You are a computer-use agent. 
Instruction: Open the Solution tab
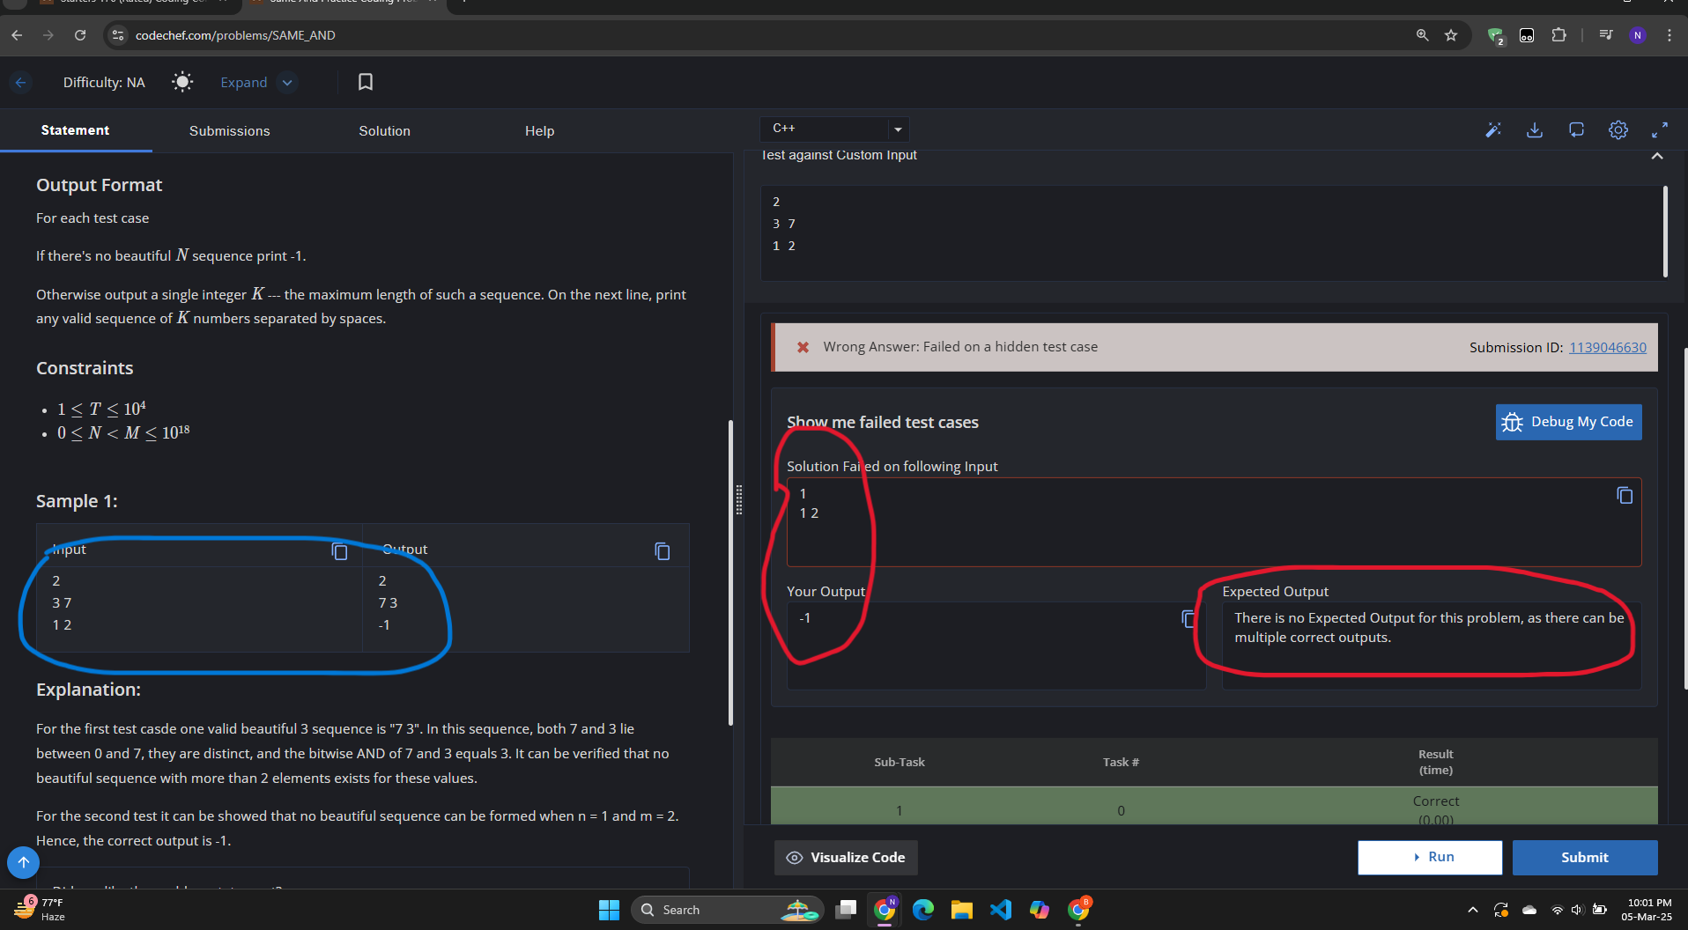(x=384, y=130)
